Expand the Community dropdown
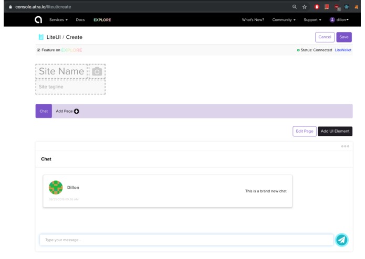The width and height of the screenshot is (365, 259). pyautogui.click(x=284, y=20)
